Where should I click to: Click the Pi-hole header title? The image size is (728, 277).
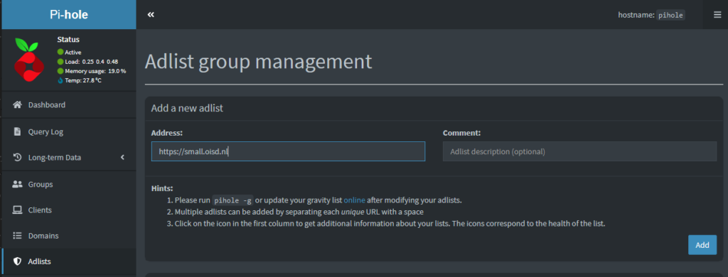(x=69, y=15)
